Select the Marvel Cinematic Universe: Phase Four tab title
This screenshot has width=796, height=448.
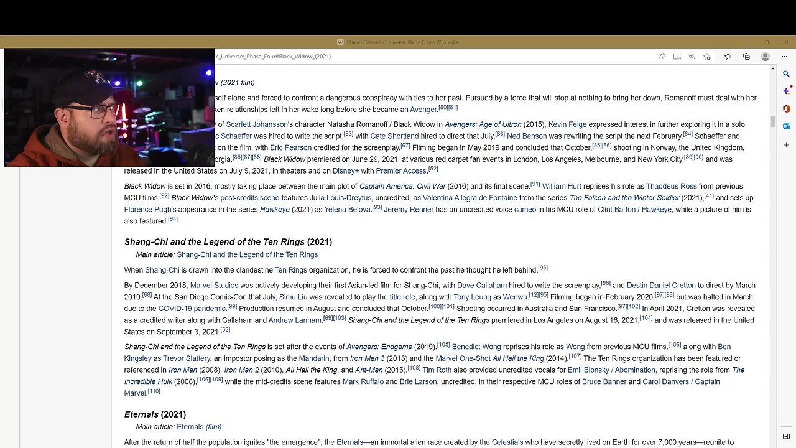click(402, 42)
